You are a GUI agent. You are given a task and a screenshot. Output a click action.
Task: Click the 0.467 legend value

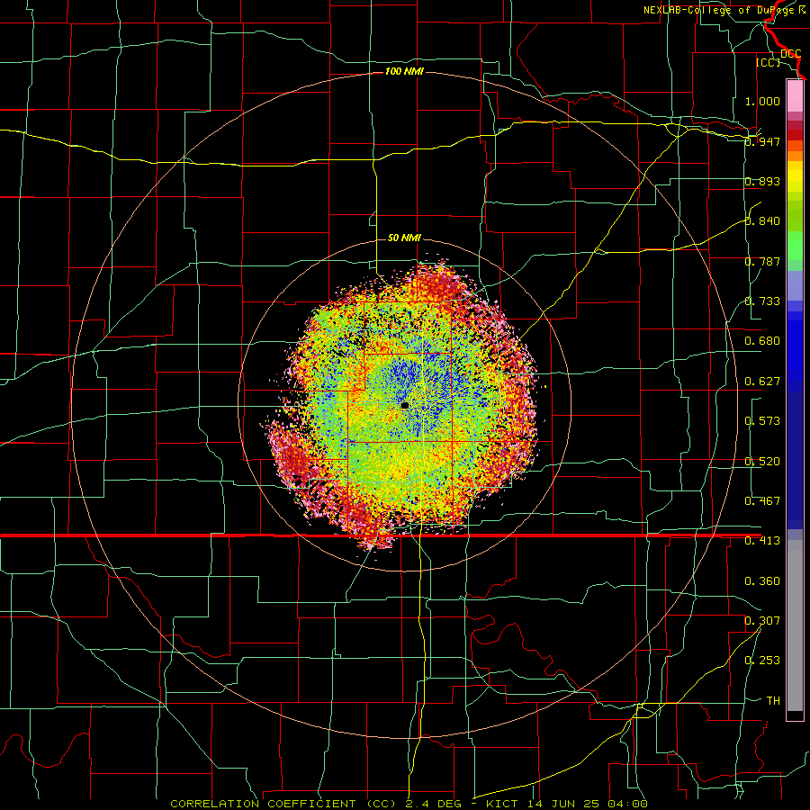pos(762,501)
